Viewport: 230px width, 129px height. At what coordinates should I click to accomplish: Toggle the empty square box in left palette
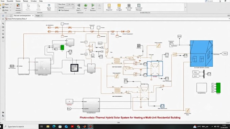[3, 41]
